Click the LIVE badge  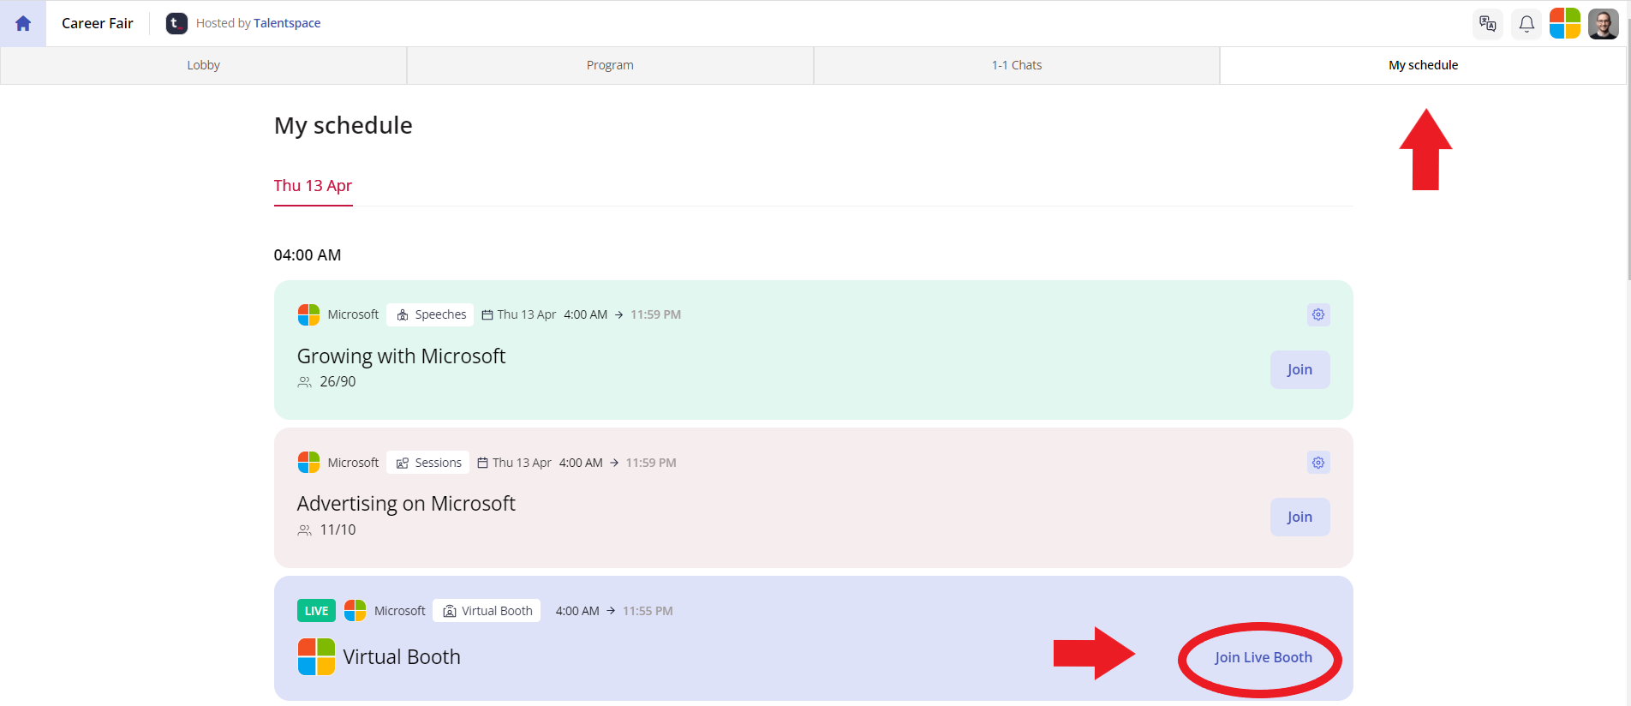tap(316, 611)
